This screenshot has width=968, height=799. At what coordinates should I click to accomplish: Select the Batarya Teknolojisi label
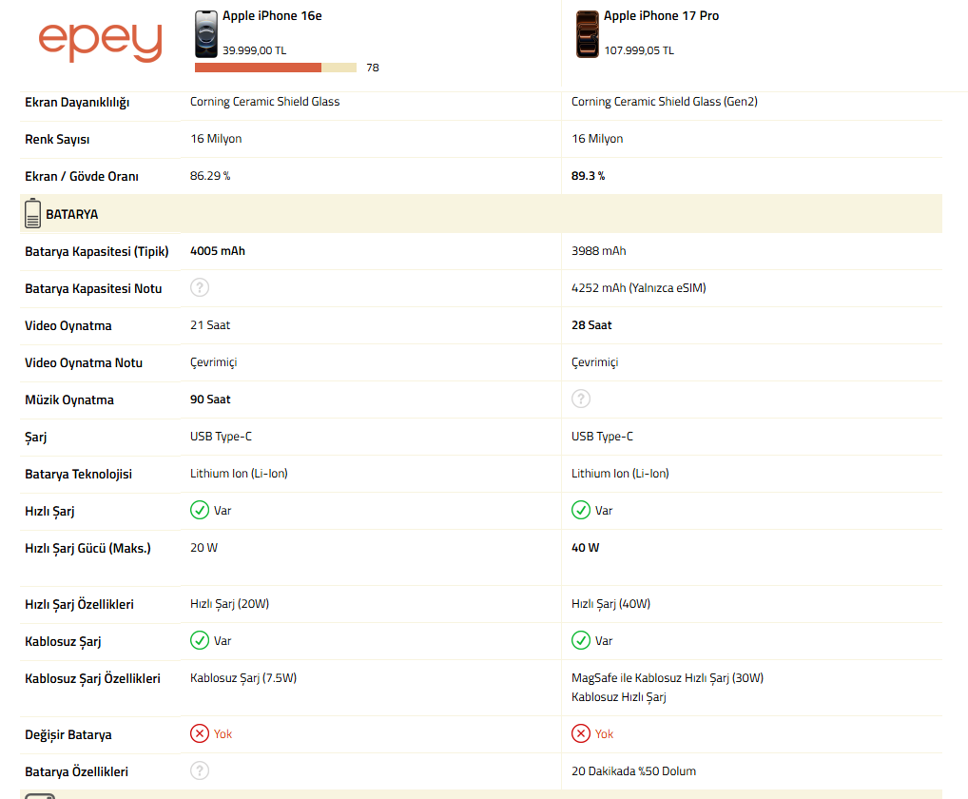tap(78, 475)
